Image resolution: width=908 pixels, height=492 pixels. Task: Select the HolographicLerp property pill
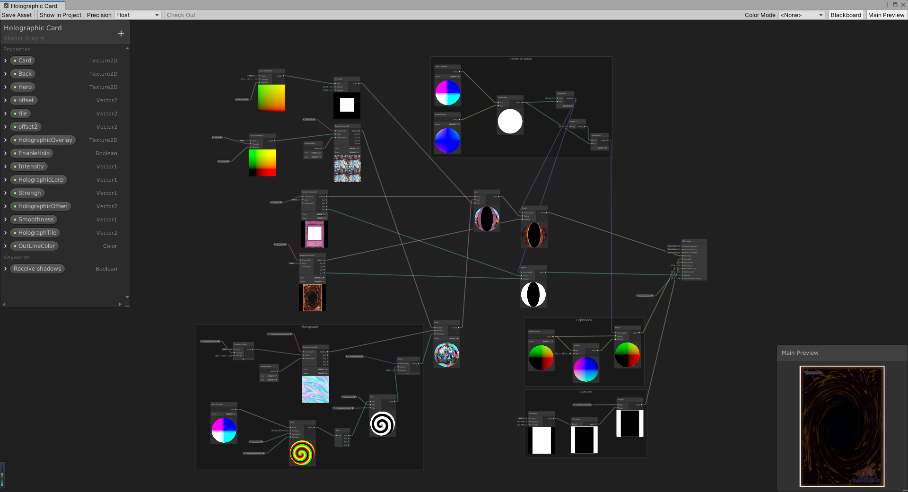(x=39, y=180)
